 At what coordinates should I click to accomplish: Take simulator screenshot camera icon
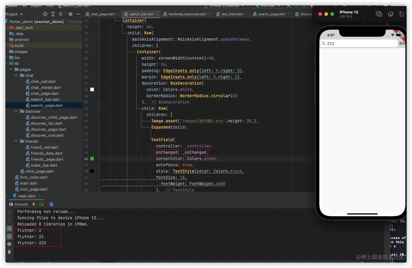coord(379,14)
